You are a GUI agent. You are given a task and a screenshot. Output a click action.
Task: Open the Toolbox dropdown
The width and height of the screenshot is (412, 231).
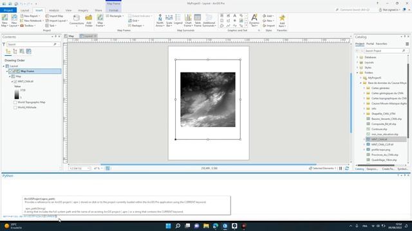click(28, 26)
